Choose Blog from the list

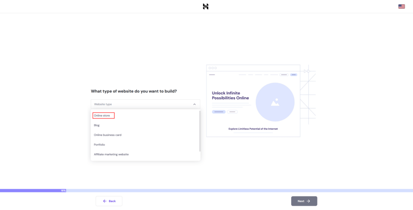(x=97, y=125)
